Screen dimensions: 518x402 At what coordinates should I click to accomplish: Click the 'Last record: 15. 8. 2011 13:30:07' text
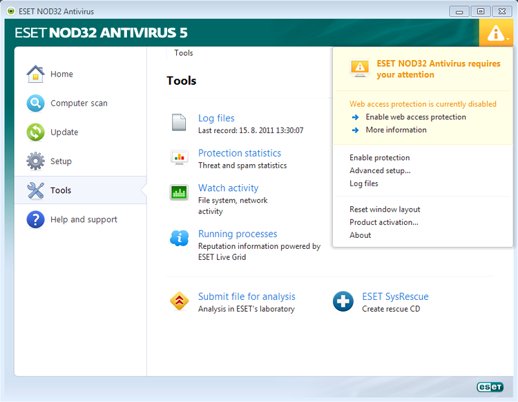tap(251, 130)
